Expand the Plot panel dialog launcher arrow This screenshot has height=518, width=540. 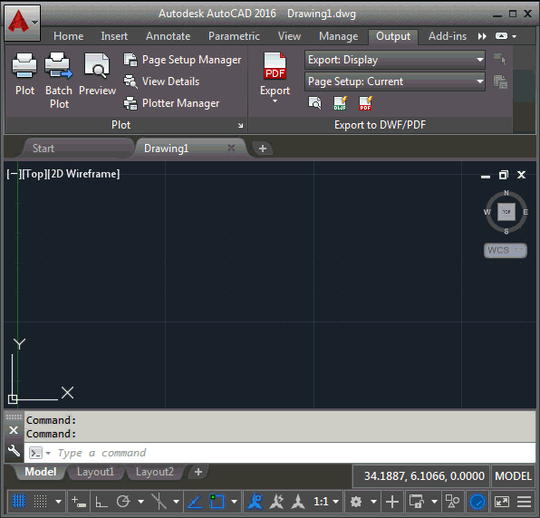pyautogui.click(x=240, y=126)
